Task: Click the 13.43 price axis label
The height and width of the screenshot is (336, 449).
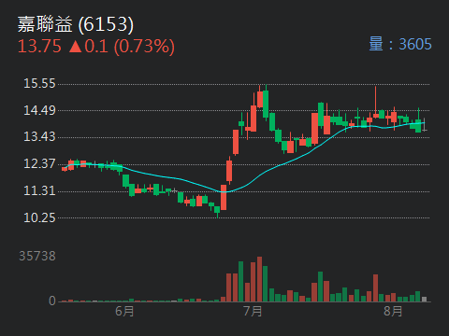Action: point(39,136)
